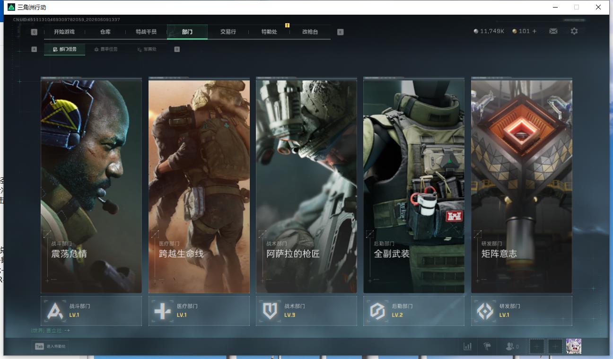Click the expand icon on 跨越生命线 card
Screen dimensions: 613x359
pyautogui.click(x=155, y=234)
